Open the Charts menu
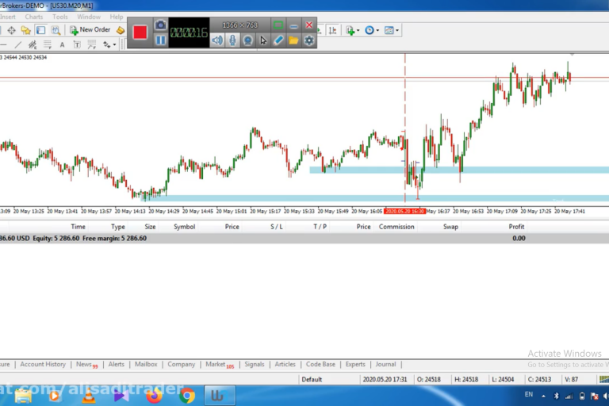Screen dimensions: 609x406 [x=34, y=17]
